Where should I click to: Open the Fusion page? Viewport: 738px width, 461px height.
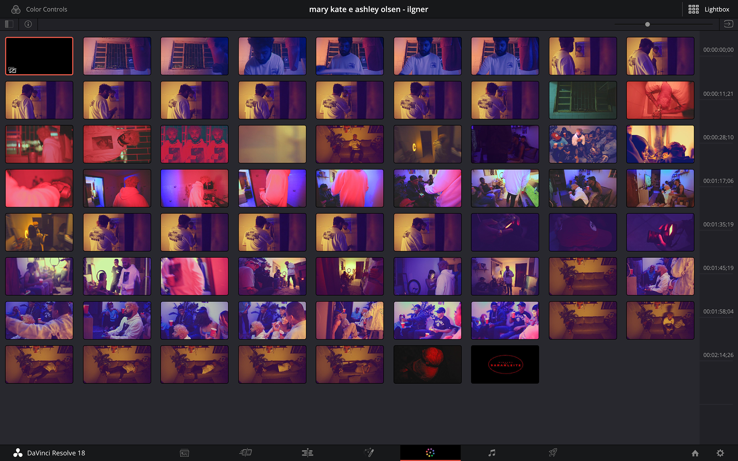pos(369,453)
